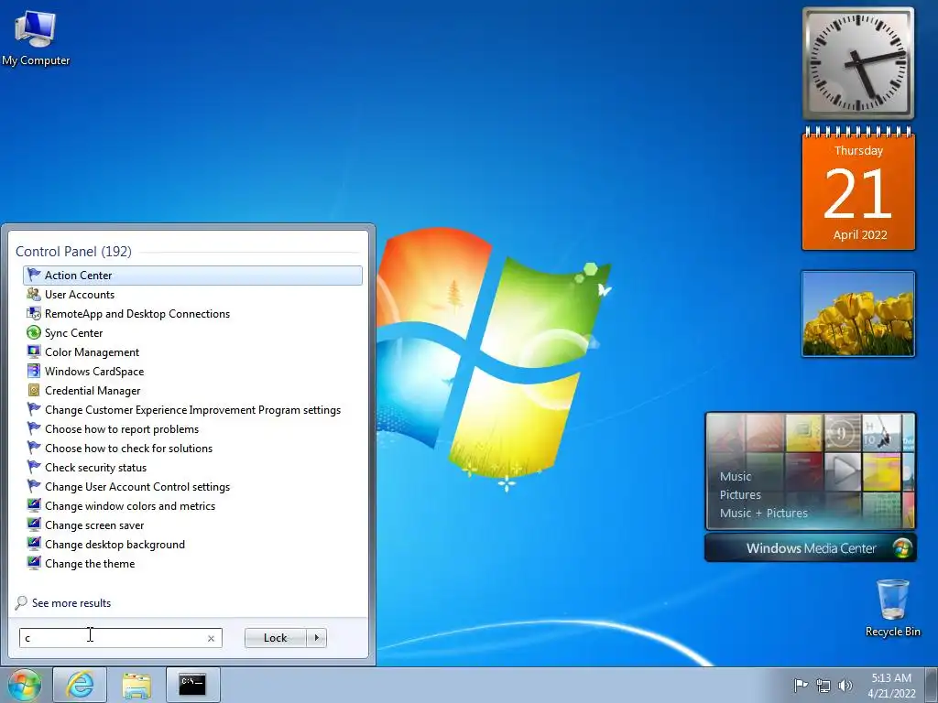
Task: Open Windows Explorer folder on the taskbar
Action: 136,685
